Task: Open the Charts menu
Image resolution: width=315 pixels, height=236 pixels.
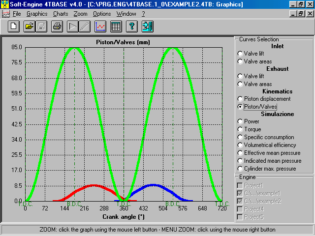Action: tap(61, 14)
